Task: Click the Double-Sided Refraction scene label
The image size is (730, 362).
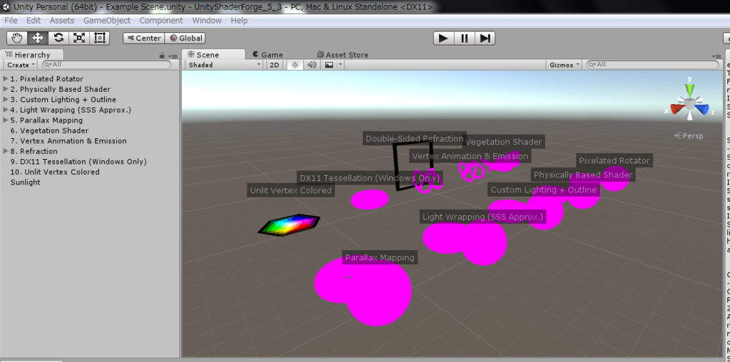Action: point(414,139)
